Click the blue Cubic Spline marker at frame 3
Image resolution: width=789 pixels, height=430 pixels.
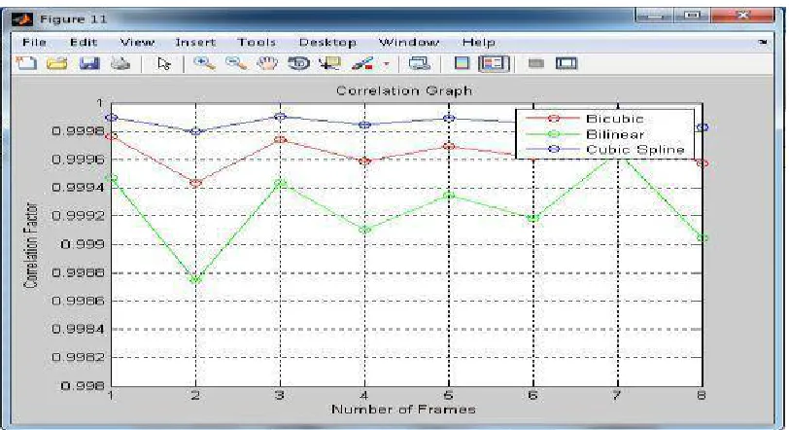click(x=280, y=117)
